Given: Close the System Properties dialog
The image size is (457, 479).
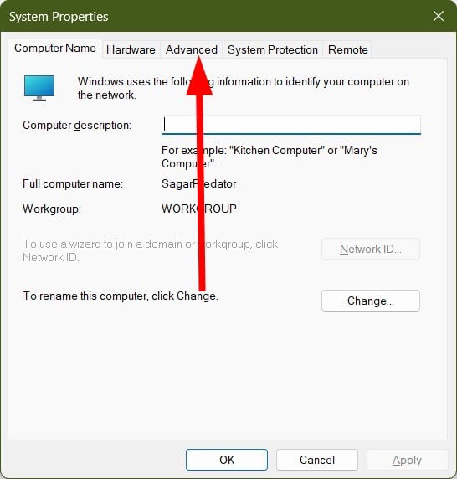Looking at the screenshot, I should [x=439, y=16].
